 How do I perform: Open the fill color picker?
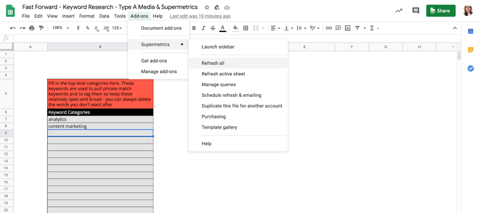point(235,28)
